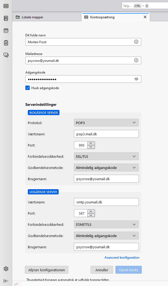Open the Protokol POP3 dropdown
168x286 pixels.
click(x=106, y=123)
